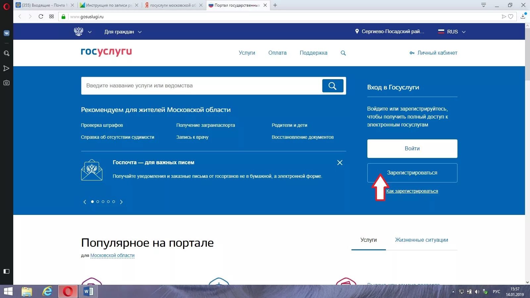Viewport: 530px width, 298px height.
Task: Open downloads icon in toolbar
Action: click(x=523, y=16)
